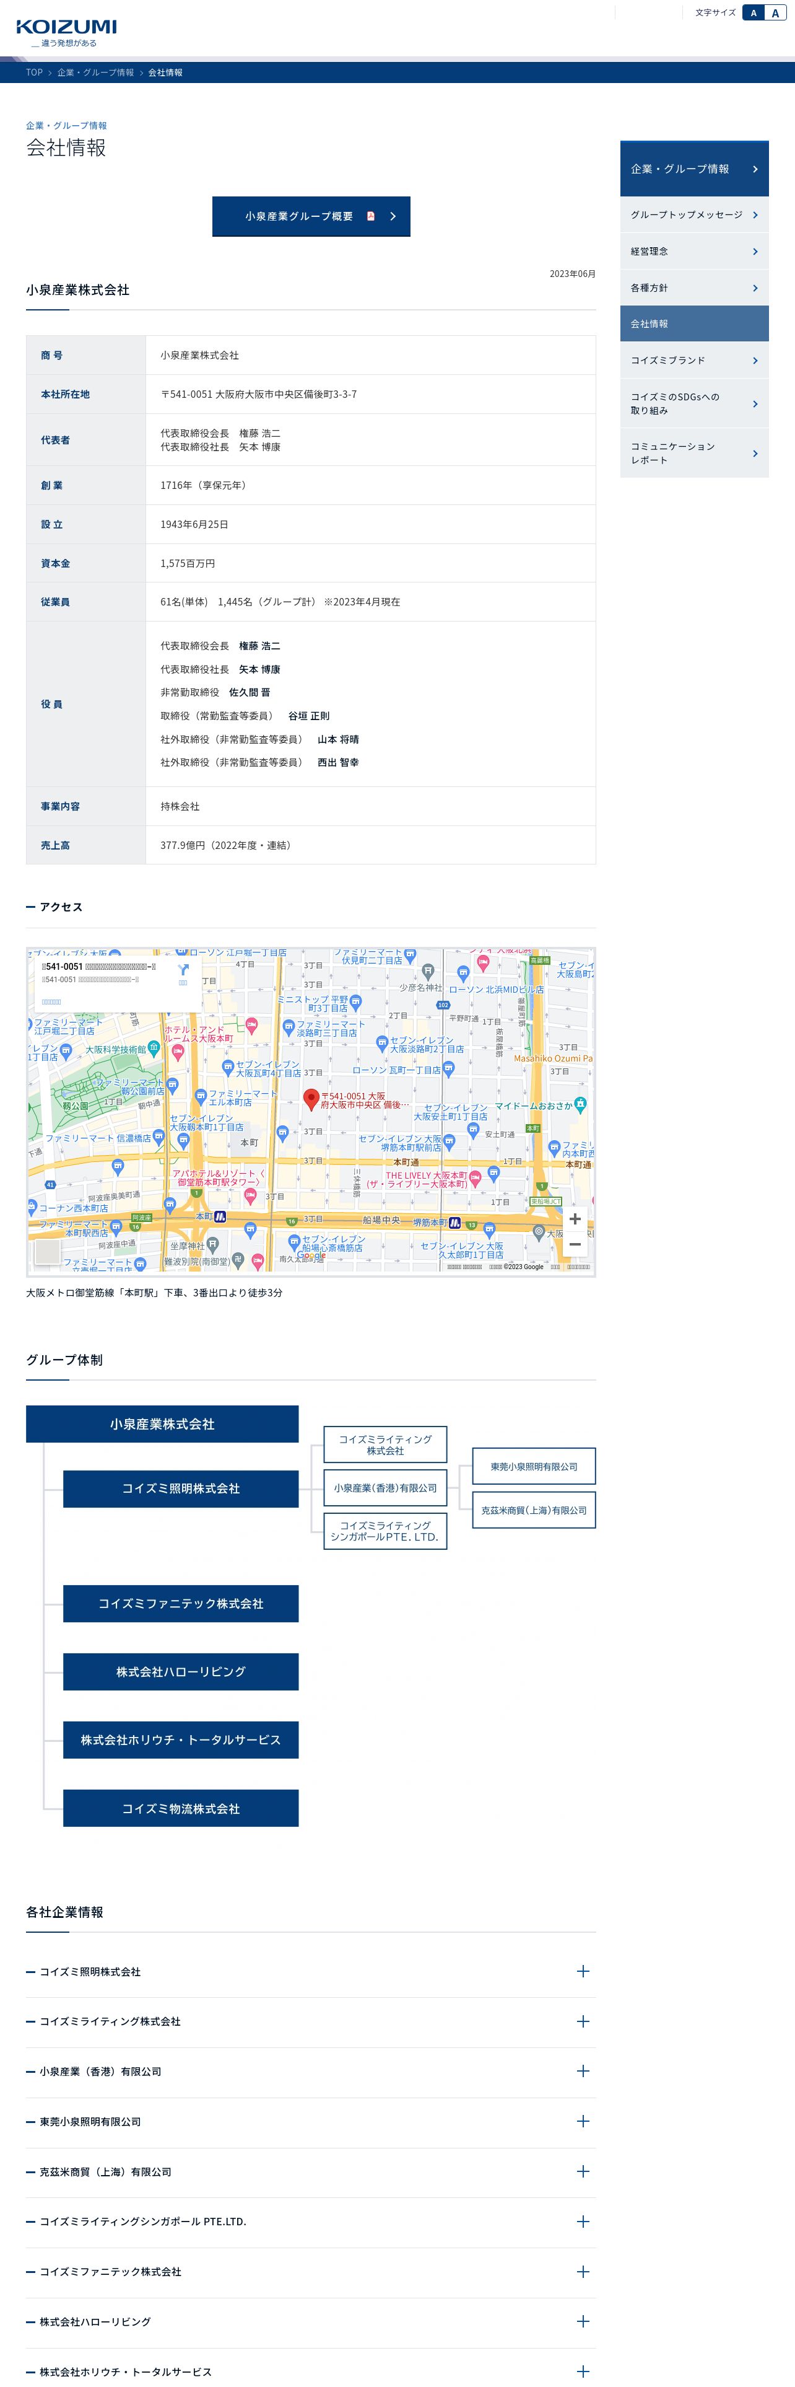Open コミュニケーションレポート sidebar item
This screenshot has height=2387, width=795.
[694, 453]
